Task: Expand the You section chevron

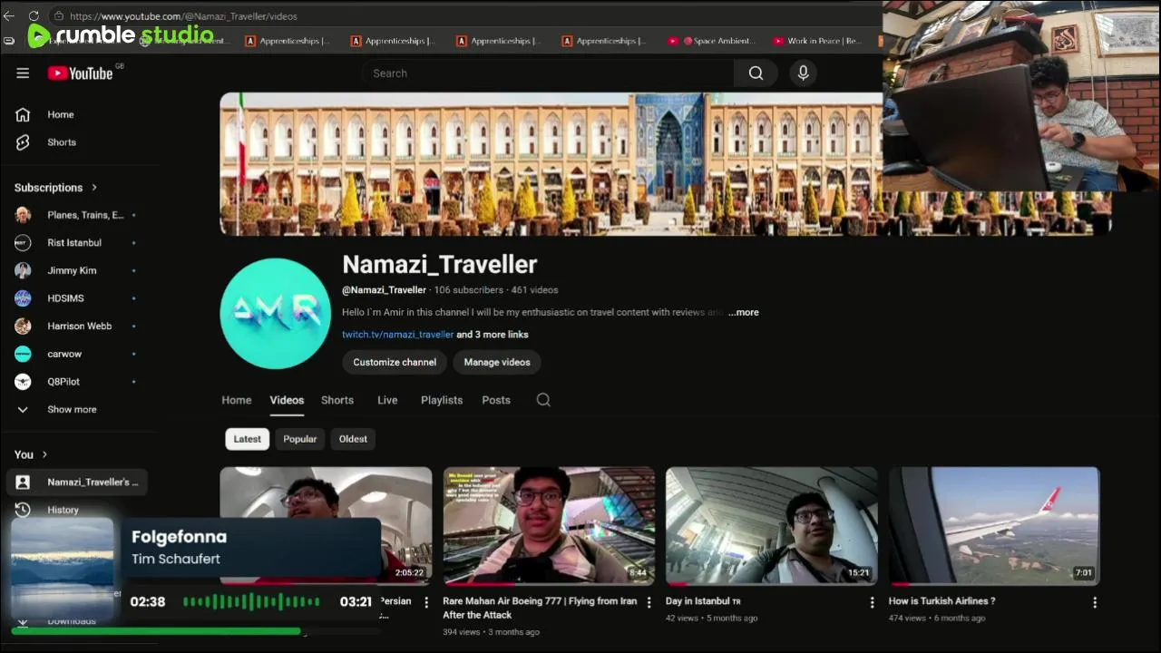Action: point(44,454)
